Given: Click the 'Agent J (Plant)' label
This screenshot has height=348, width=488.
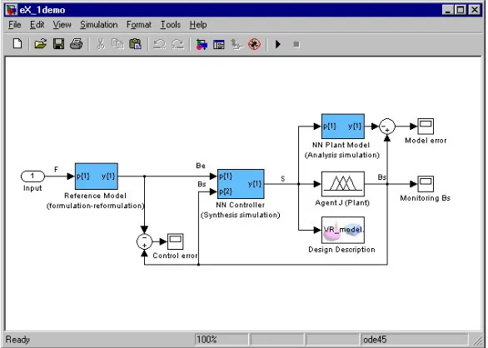Looking at the screenshot, I should click(x=342, y=203).
